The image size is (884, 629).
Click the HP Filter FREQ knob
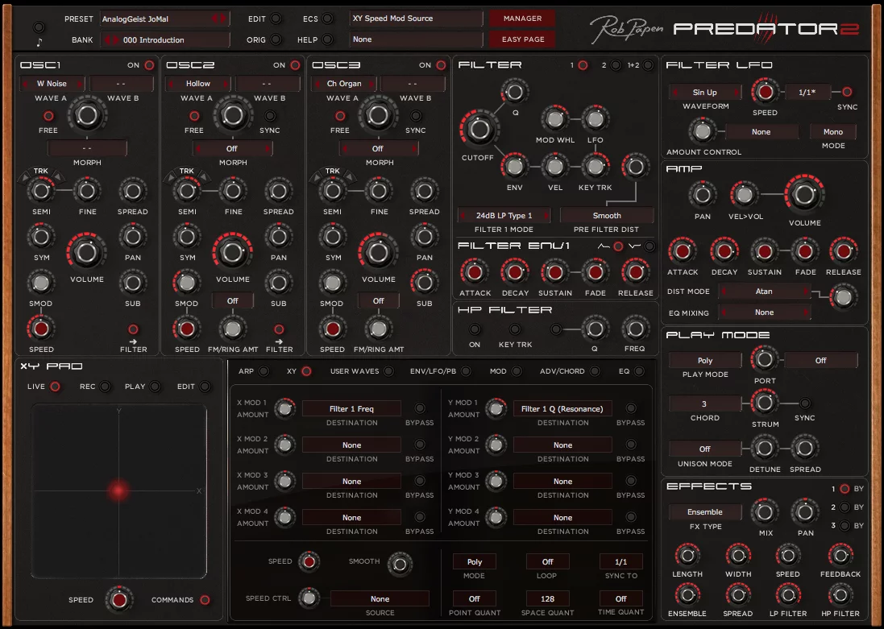coord(635,329)
